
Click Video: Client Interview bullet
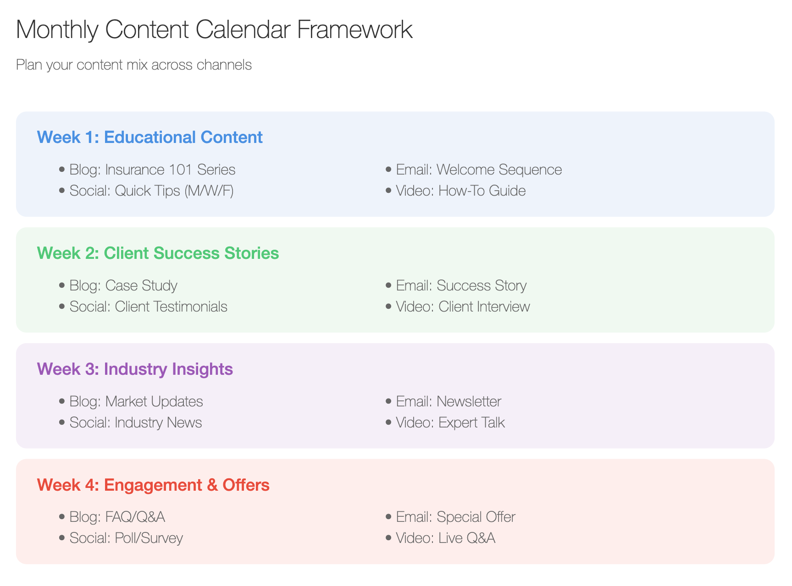[463, 307]
